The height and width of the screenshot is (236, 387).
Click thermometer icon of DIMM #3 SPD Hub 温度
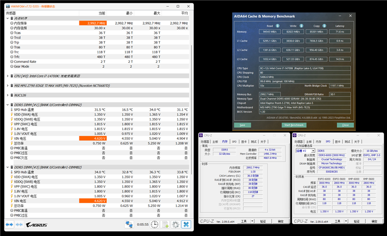tap(11, 172)
